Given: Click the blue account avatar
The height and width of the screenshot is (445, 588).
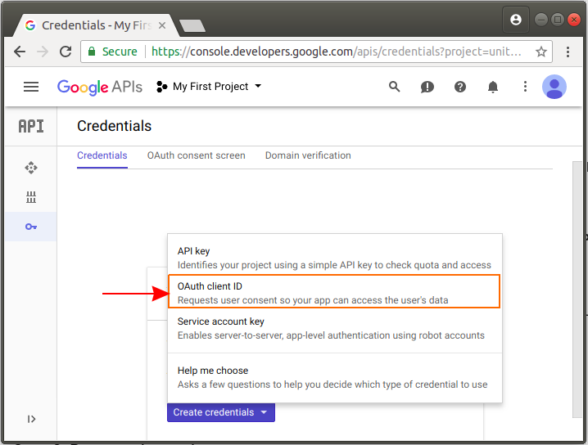Looking at the screenshot, I should (554, 87).
